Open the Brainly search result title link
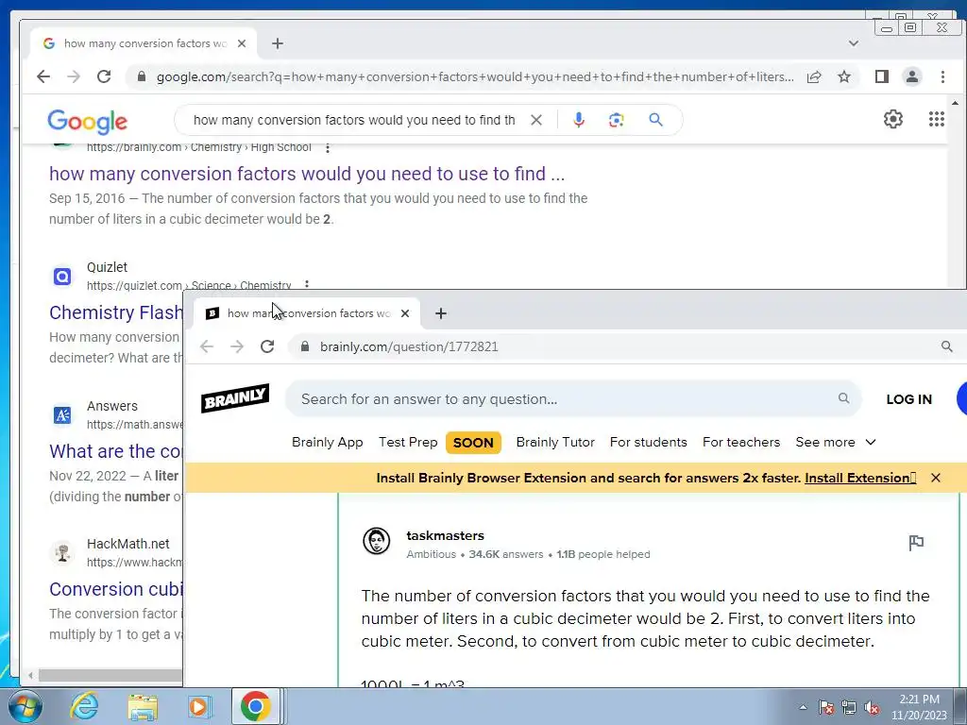This screenshot has height=725, width=967. pyautogui.click(x=307, y=174)
